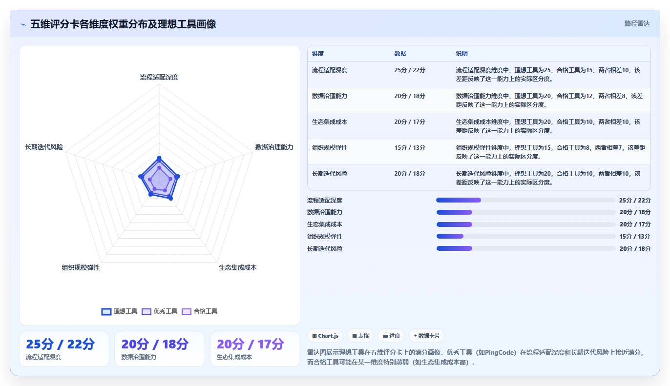Click the 数据治理能力 radar axis label
The height and width of the screenshot is (386, 670).
click(x=274, y=147)
